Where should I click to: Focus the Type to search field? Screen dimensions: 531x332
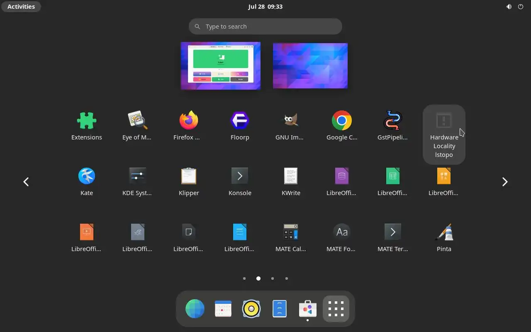265,26
